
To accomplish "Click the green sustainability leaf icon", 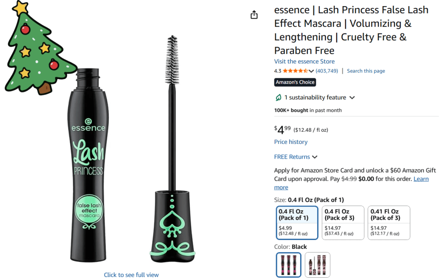I will [278, 97].
